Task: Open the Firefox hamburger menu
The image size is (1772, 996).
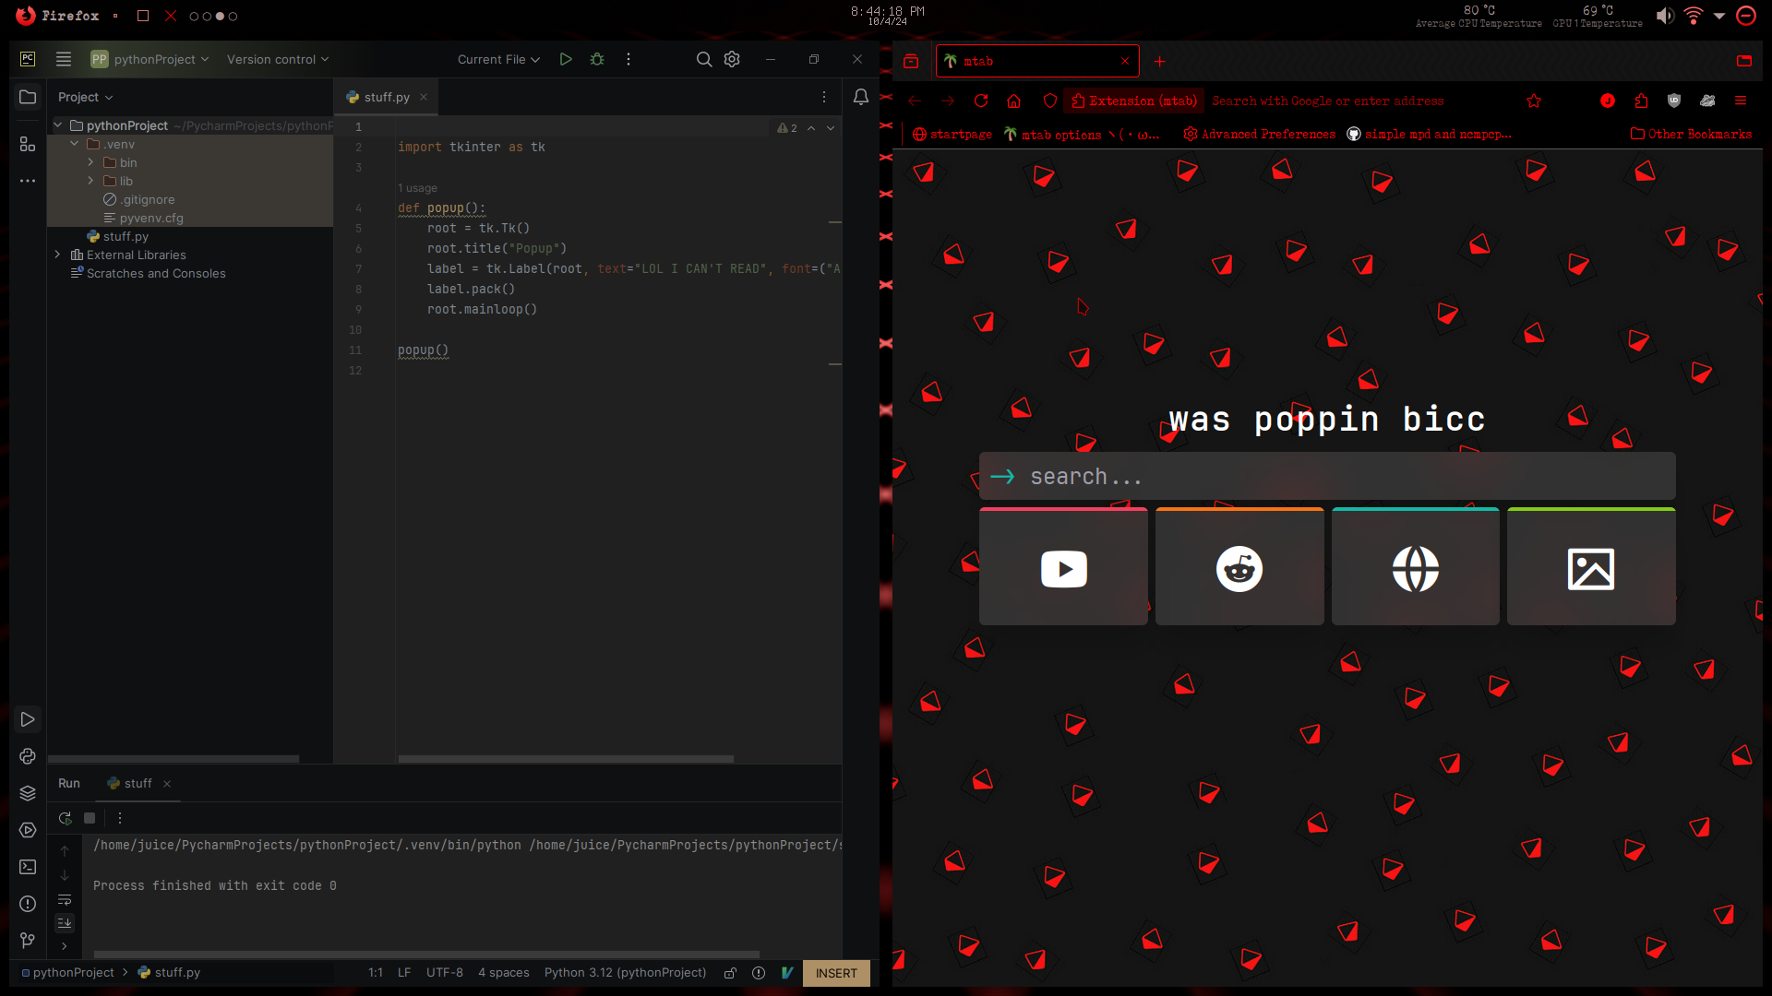Action: (x=1741, y=101)
